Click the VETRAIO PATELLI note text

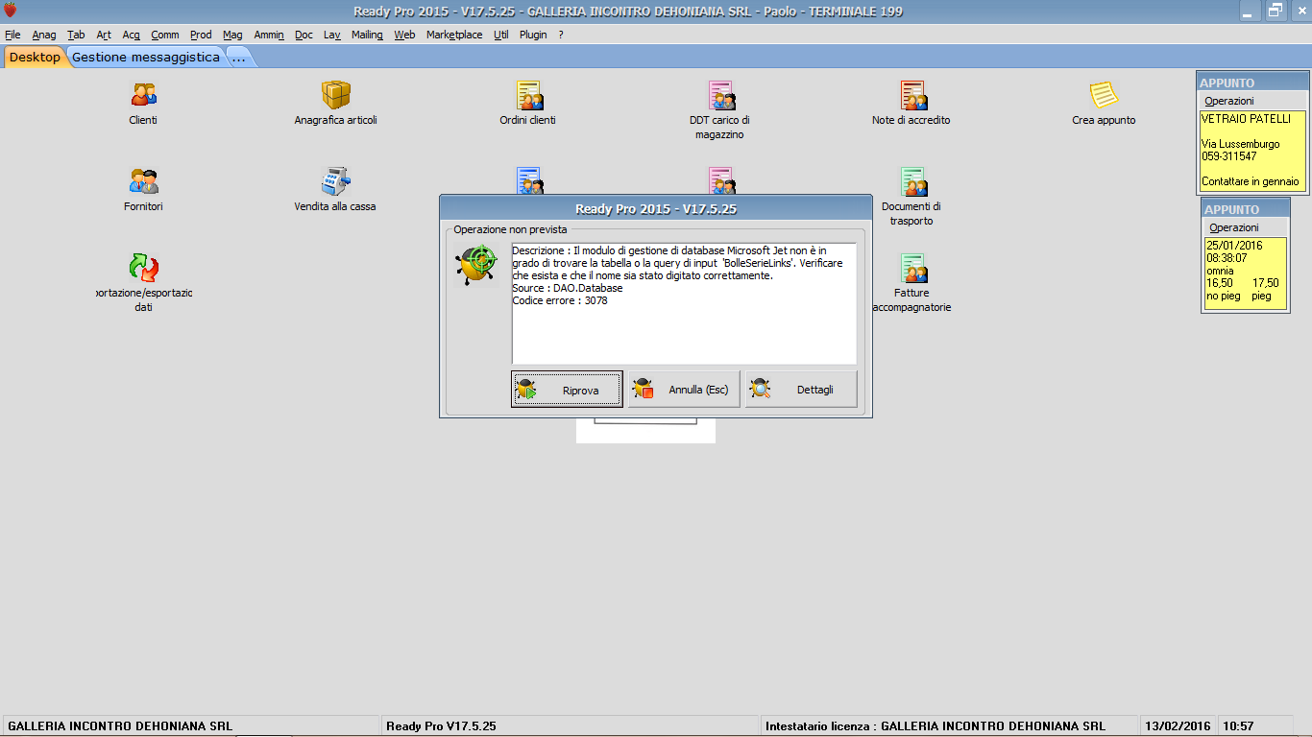click(1253, 151)
